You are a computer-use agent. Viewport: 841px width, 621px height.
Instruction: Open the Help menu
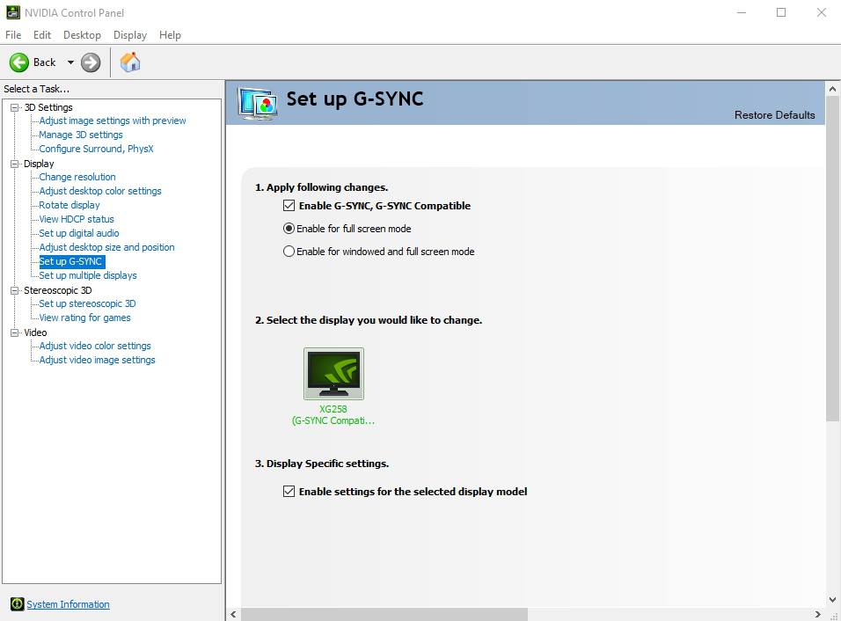click(170, 35)
